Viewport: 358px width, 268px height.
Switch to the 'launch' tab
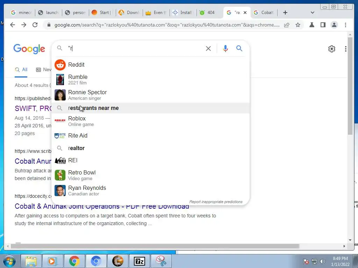coord(48,13)
